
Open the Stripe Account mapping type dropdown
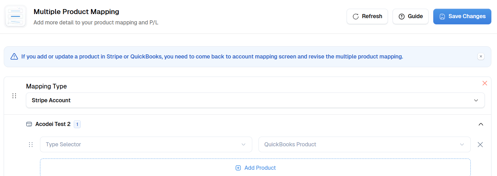(255, 100)
